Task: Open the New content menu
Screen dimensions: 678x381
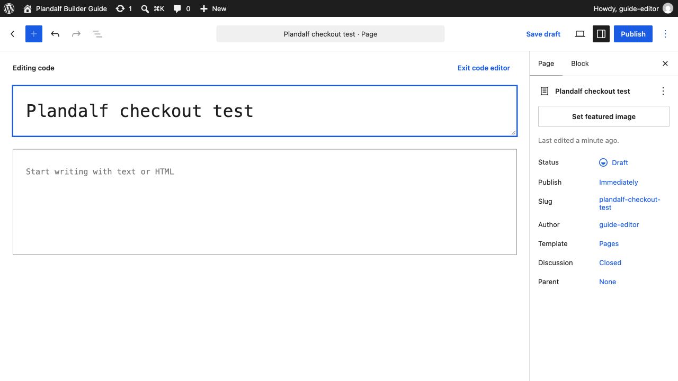Action: (x=213, y=8)
